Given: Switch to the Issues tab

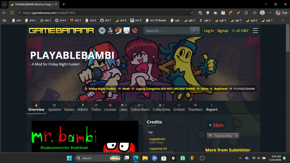Looking at the screenshot, I should pyautogui.click(x=69, y=108).
